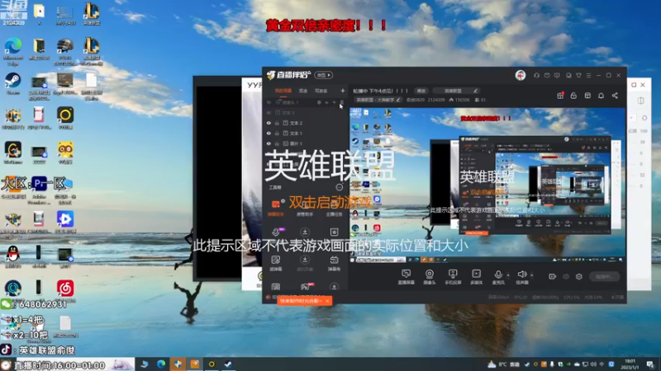The height and width of the screenshot is (371, 661).
Task: Click the start/stop streaming button
Action: 605,276
